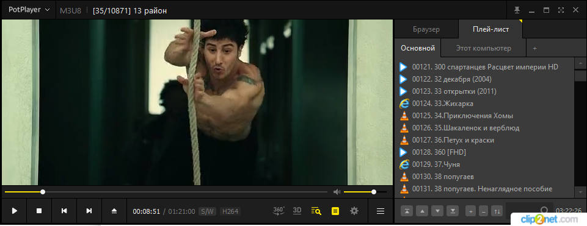The width and height of the screenshot is (587, 226).
Task: Select 00121. 300 спартанцев Расцвет империи HD
Action: point(485,67)
